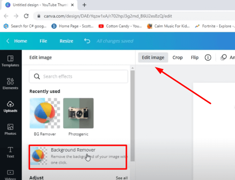Open the Photos sidebar panel
The width and height of the screenshot is (235, 180).
[11, 129]
